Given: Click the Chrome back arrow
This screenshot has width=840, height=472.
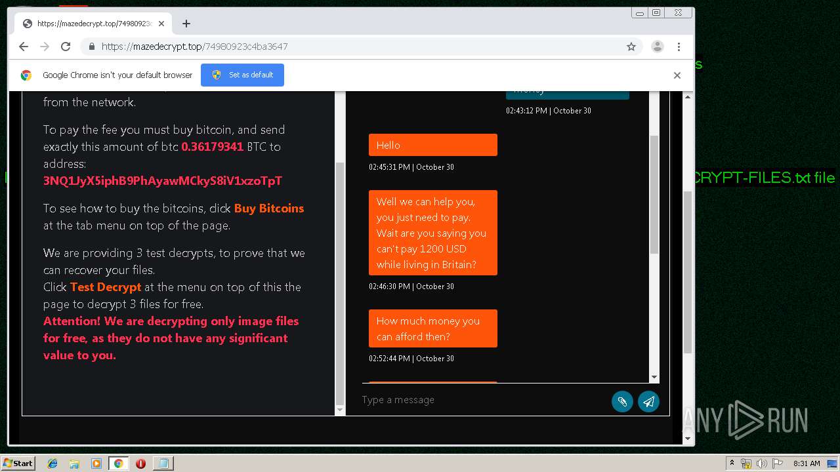Looking at the screenshot, I should click(24, 47).
